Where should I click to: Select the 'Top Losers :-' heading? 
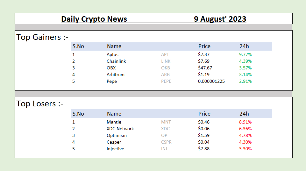coord(40,104)
